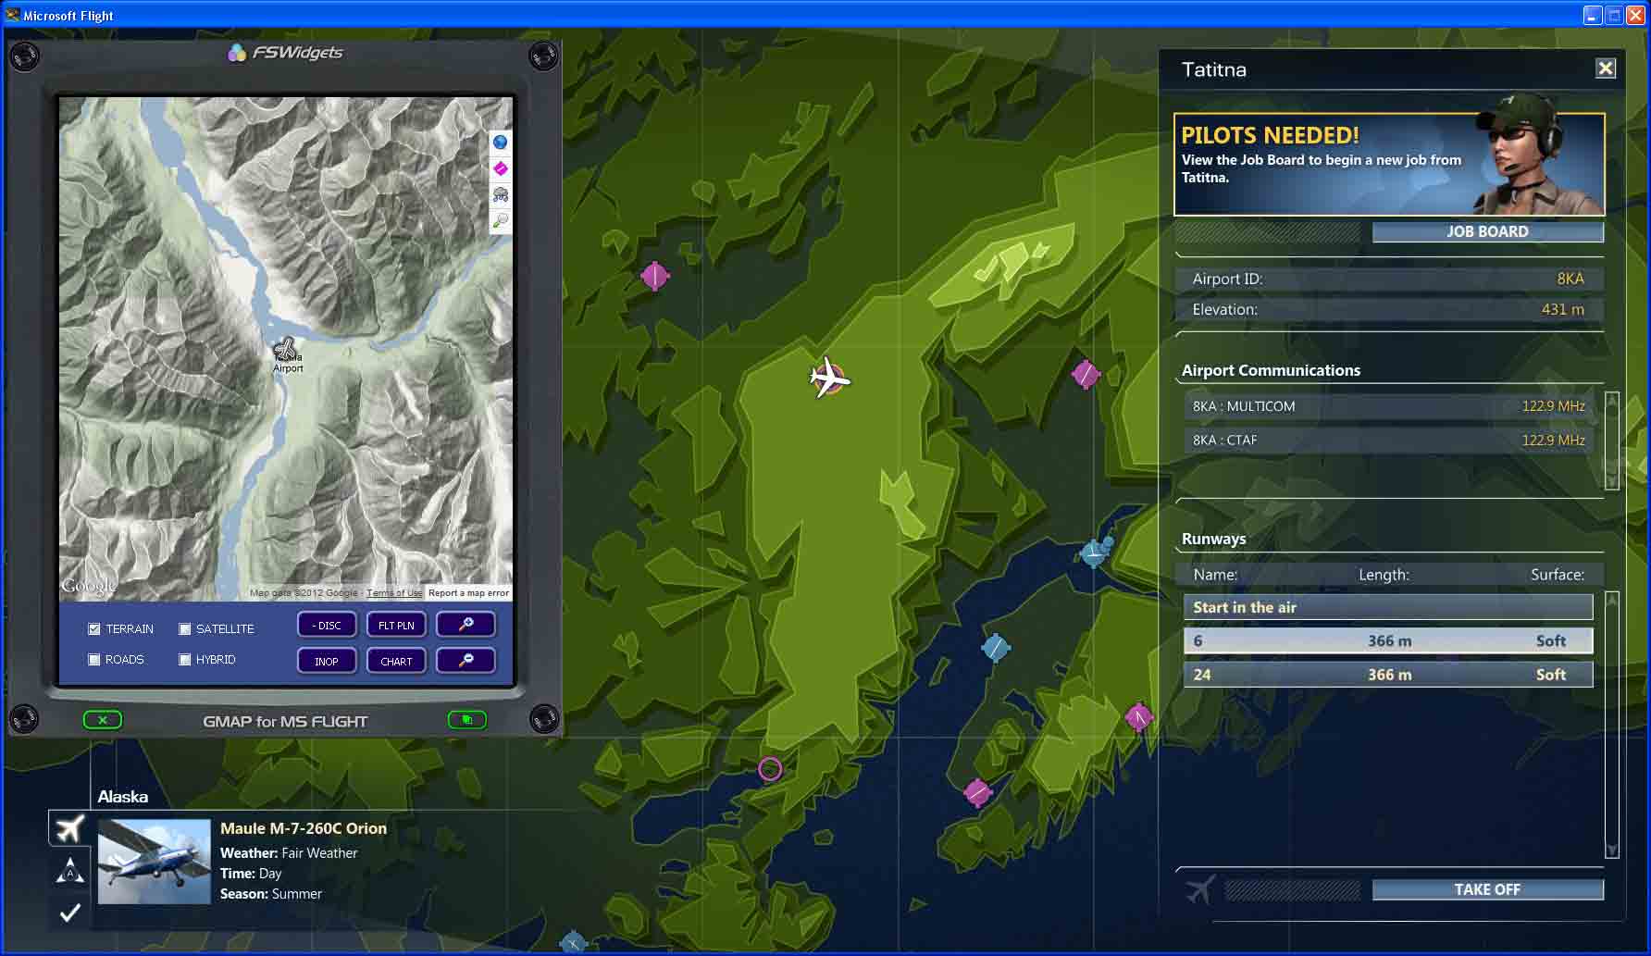Click the 'Weather: Fair Weather' text
This screenshot has width=1651, height=956.
289,853
